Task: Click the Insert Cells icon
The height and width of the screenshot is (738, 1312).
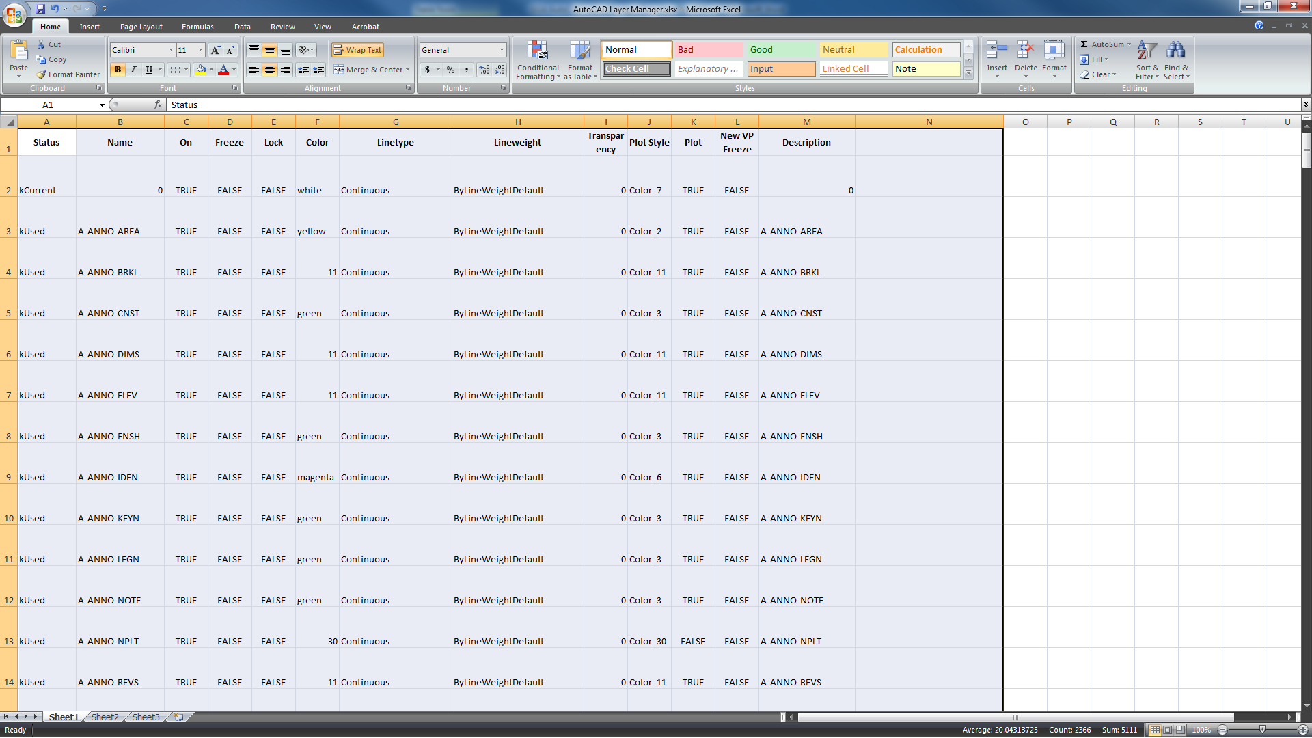Action: [996, 51]
